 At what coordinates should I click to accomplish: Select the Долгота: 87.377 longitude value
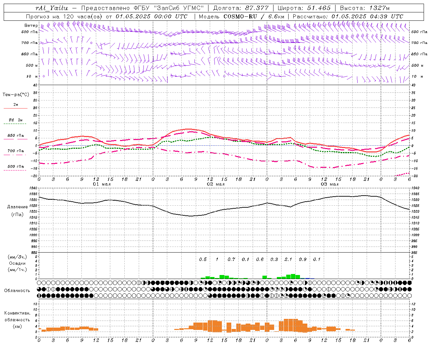(x=241, y=8)
